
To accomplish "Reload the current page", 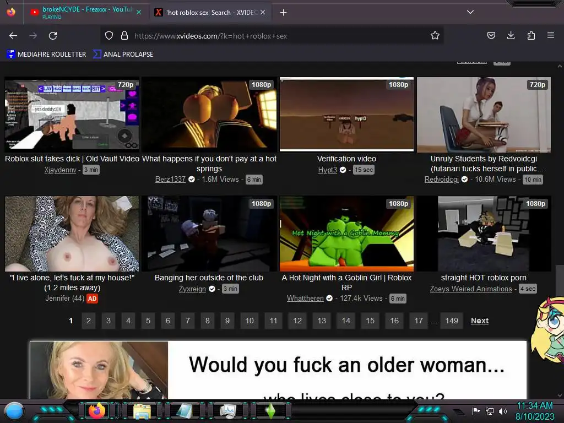I will click(x=53, y=36).
